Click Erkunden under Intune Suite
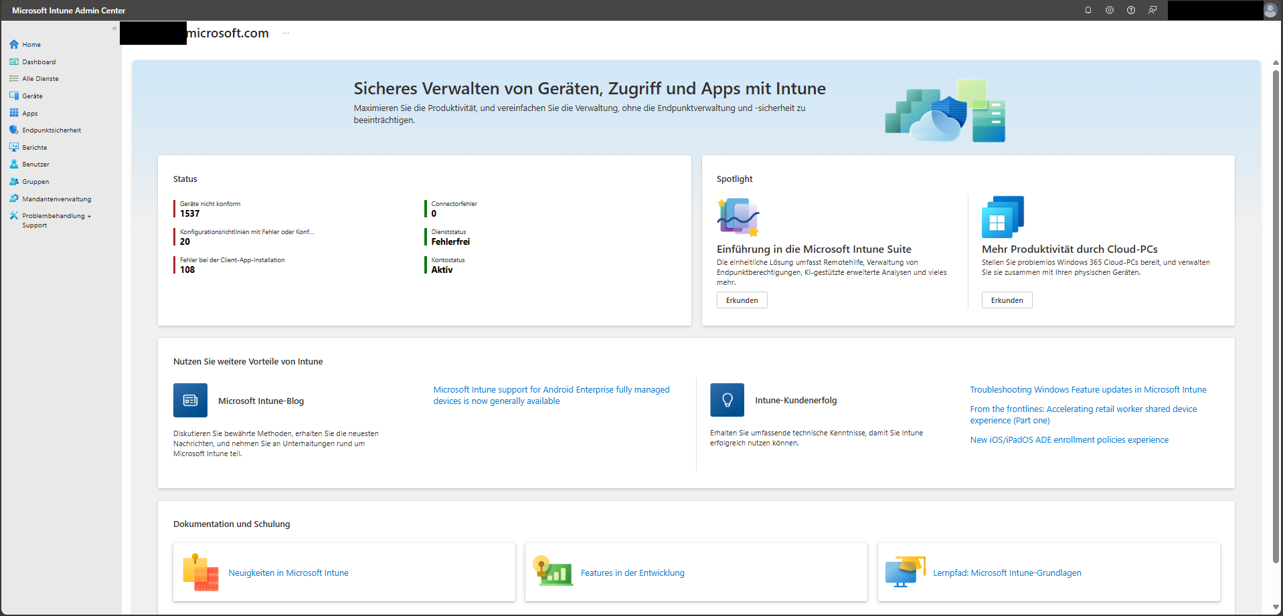1283x616 pixels. coord(742,300)
